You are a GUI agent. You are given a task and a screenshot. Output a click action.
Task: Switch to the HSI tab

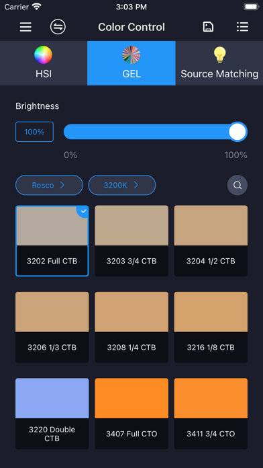pos(44,63)
